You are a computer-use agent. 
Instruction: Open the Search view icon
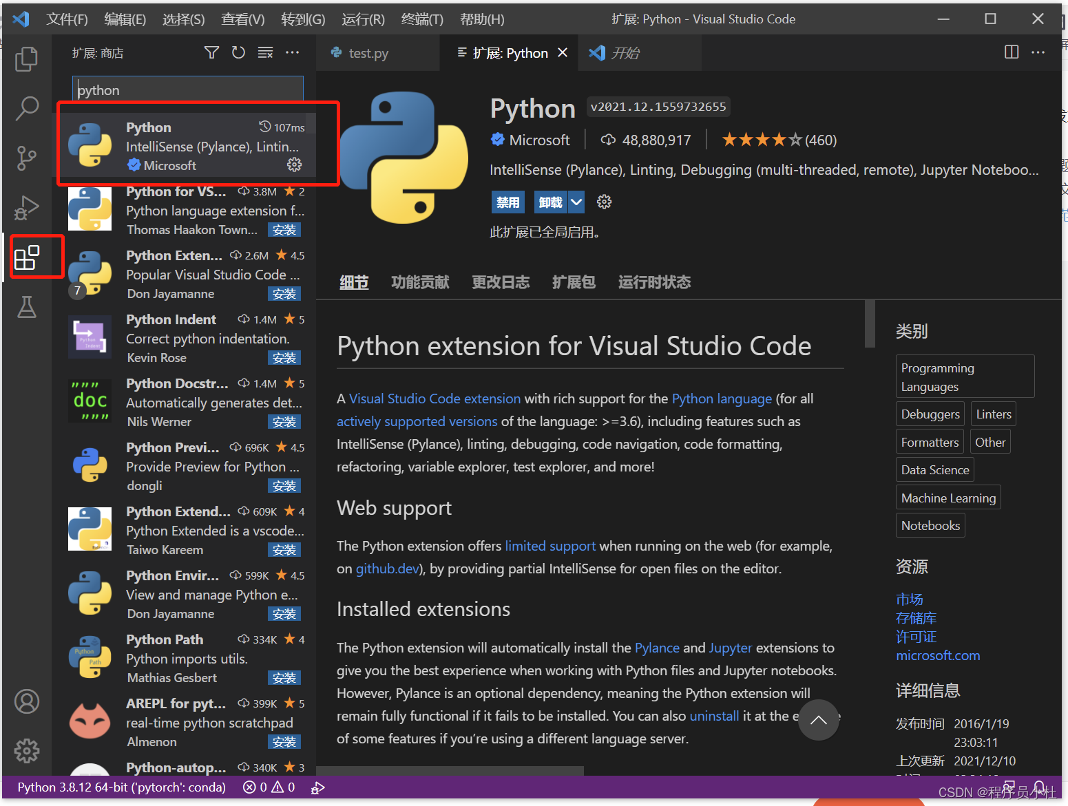pos(26,108)
